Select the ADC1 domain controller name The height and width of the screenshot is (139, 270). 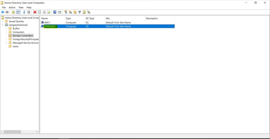tap(47, 23)
